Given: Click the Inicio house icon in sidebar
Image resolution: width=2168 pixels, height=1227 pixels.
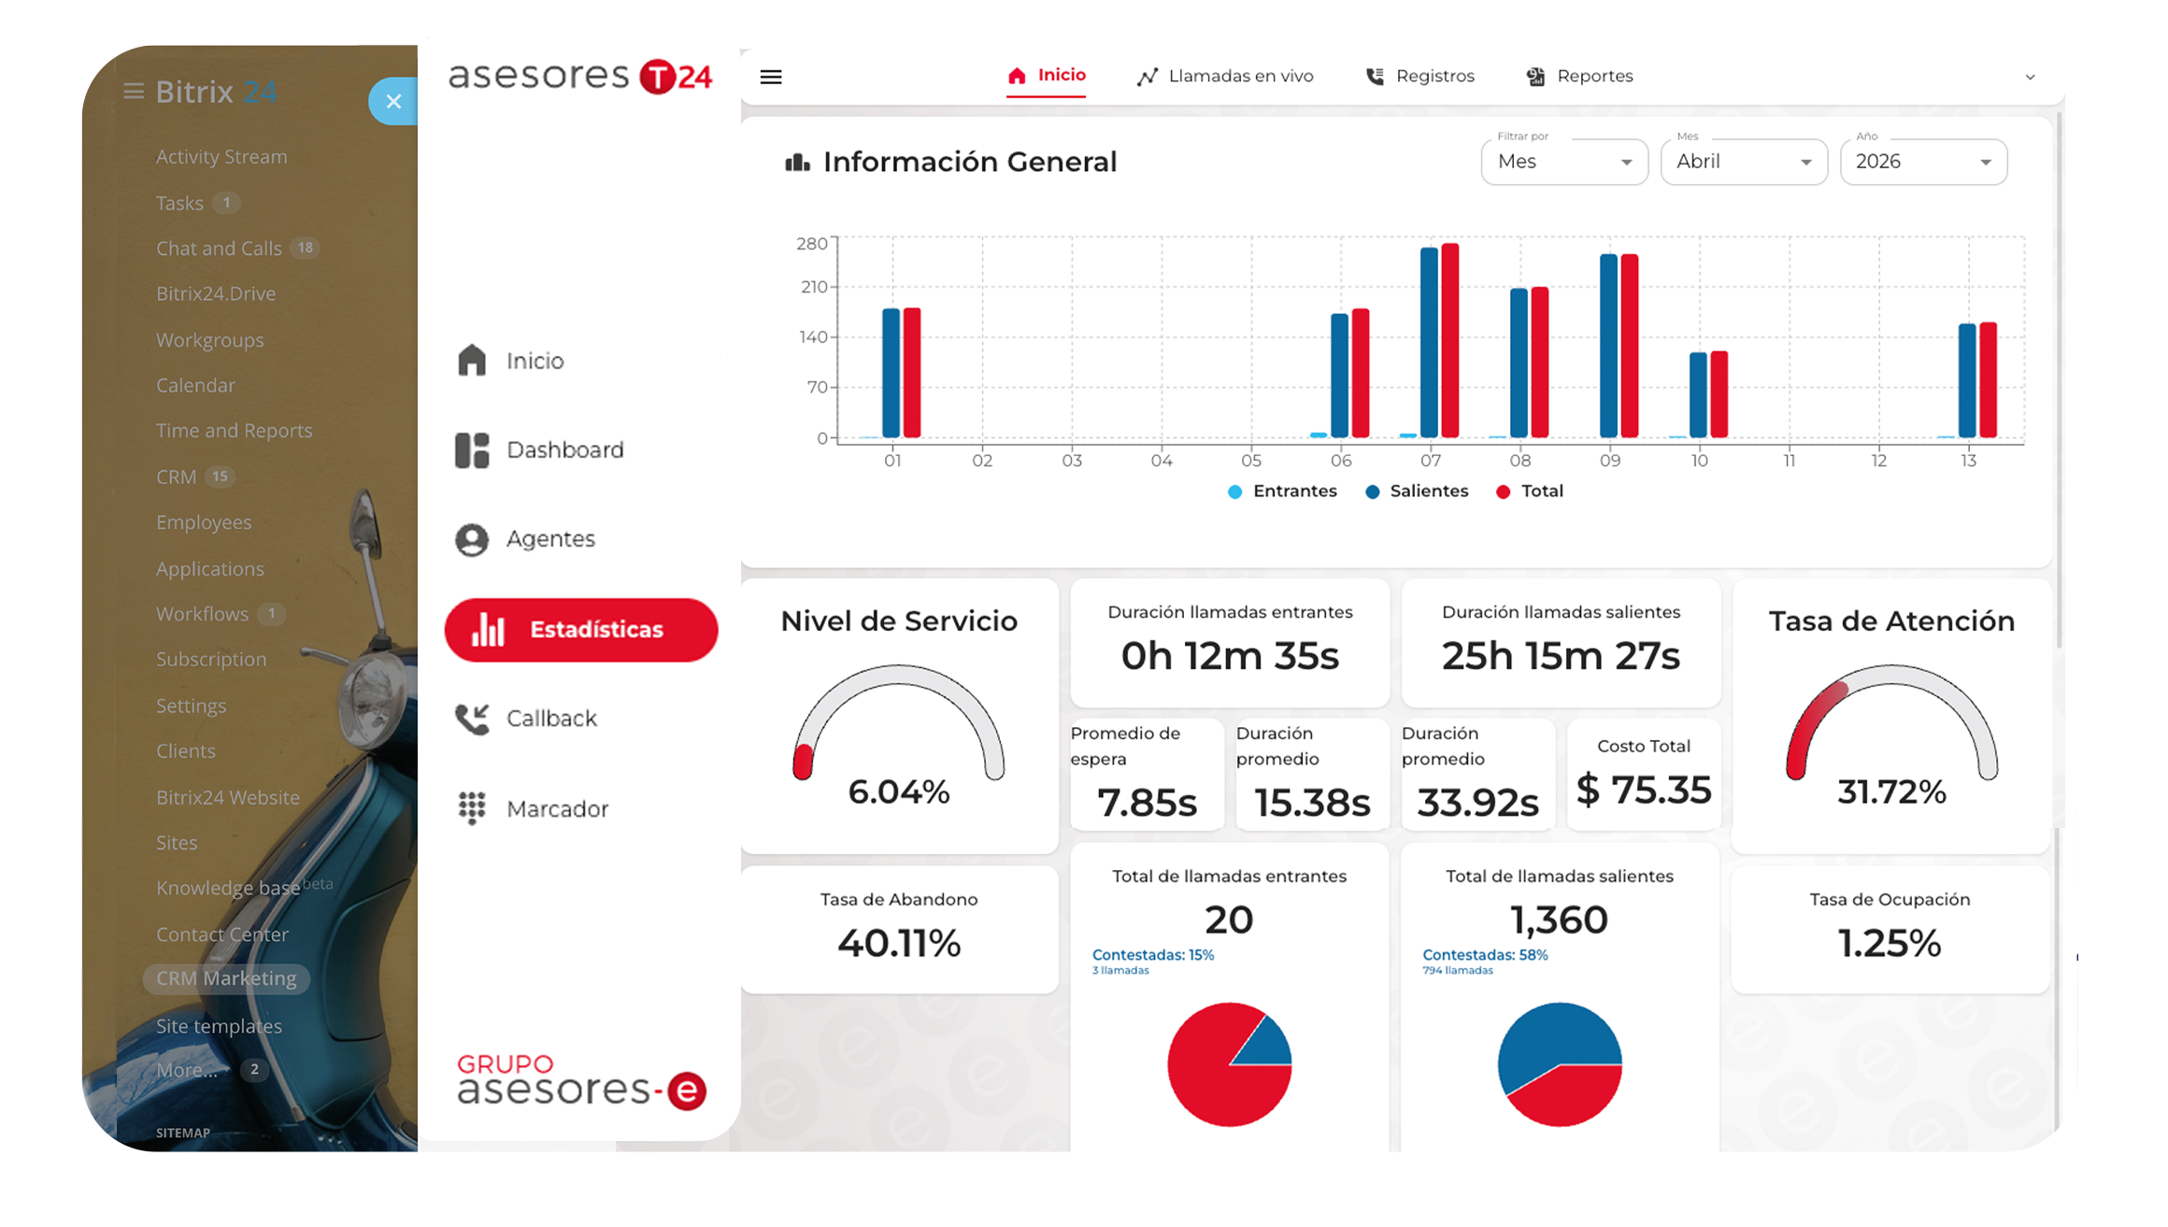Looking at the screenshot, I should click(x=472, y=361).
